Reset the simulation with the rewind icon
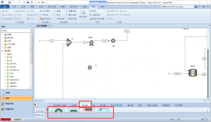 (43, 2)
